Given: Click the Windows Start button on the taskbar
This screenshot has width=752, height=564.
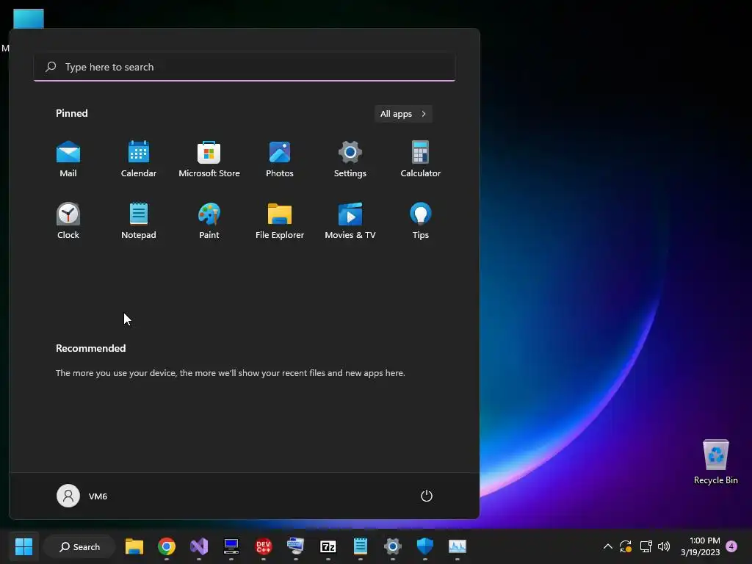Looking at the screenshot, I should point(23,546).
